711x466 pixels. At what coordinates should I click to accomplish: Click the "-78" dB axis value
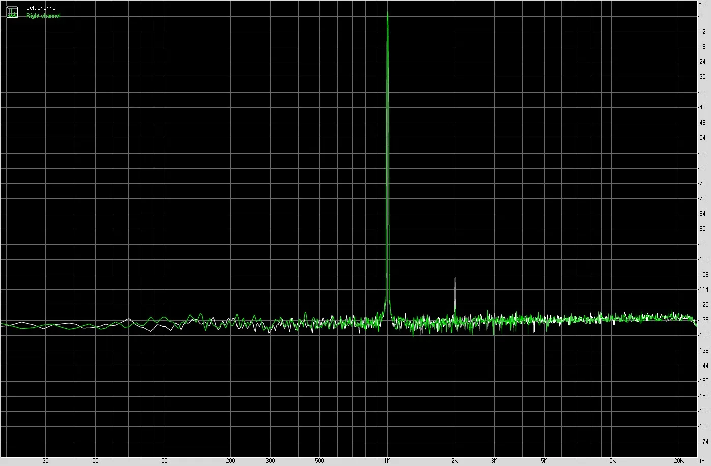702,198
